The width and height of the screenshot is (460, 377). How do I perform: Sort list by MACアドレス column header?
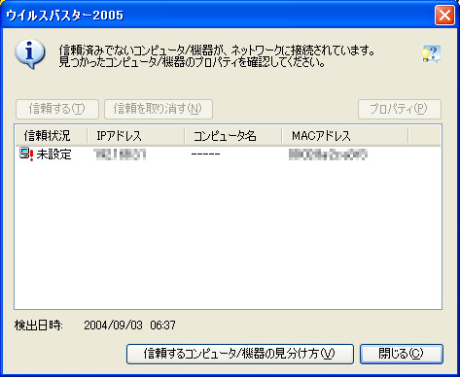pyautogui.click(x=345, y=136)
